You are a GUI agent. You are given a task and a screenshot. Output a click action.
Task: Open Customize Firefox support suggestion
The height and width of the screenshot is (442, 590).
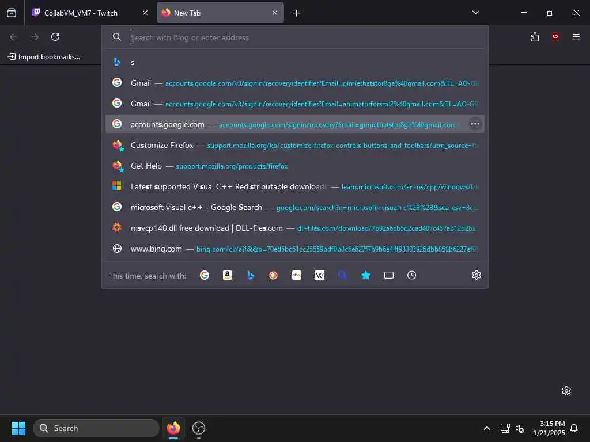[294, 145]
